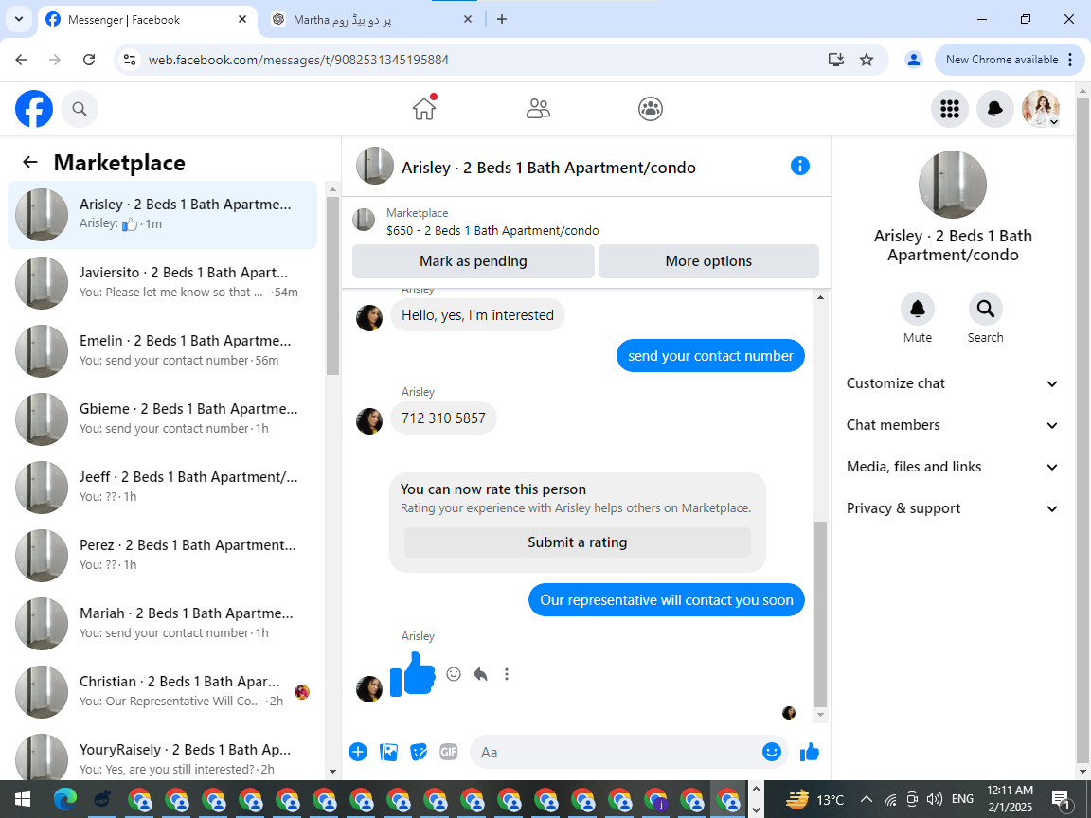This screenshot has width=1091, height=818.
Task: Click the install app icon in address bar
Action: (836, 60)
